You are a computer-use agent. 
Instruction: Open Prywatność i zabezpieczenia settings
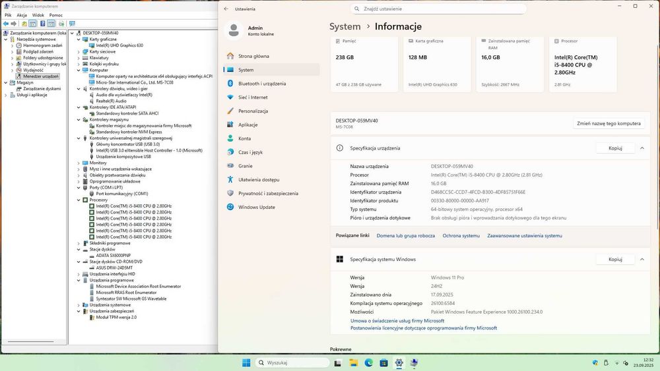[x=268, y=193]
